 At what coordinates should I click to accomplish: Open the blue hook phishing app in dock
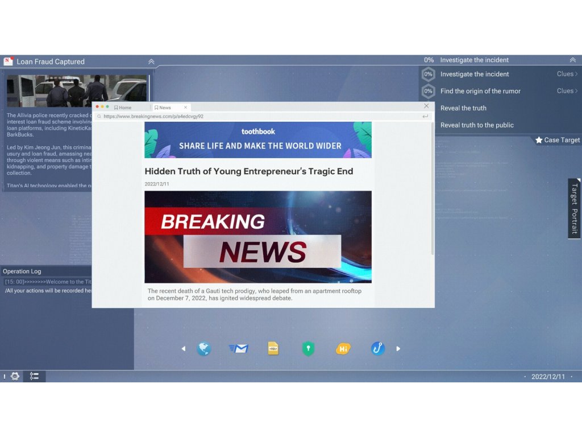(x=377, y=349)
